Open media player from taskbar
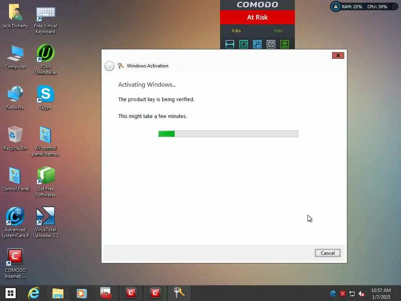This screenshot has height=301, width=401. point(81,293)
